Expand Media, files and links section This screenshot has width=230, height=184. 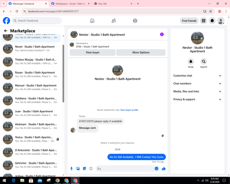coord(197,92)
